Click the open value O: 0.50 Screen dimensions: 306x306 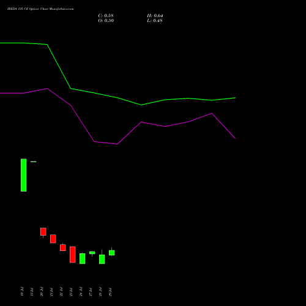point(106,21)
